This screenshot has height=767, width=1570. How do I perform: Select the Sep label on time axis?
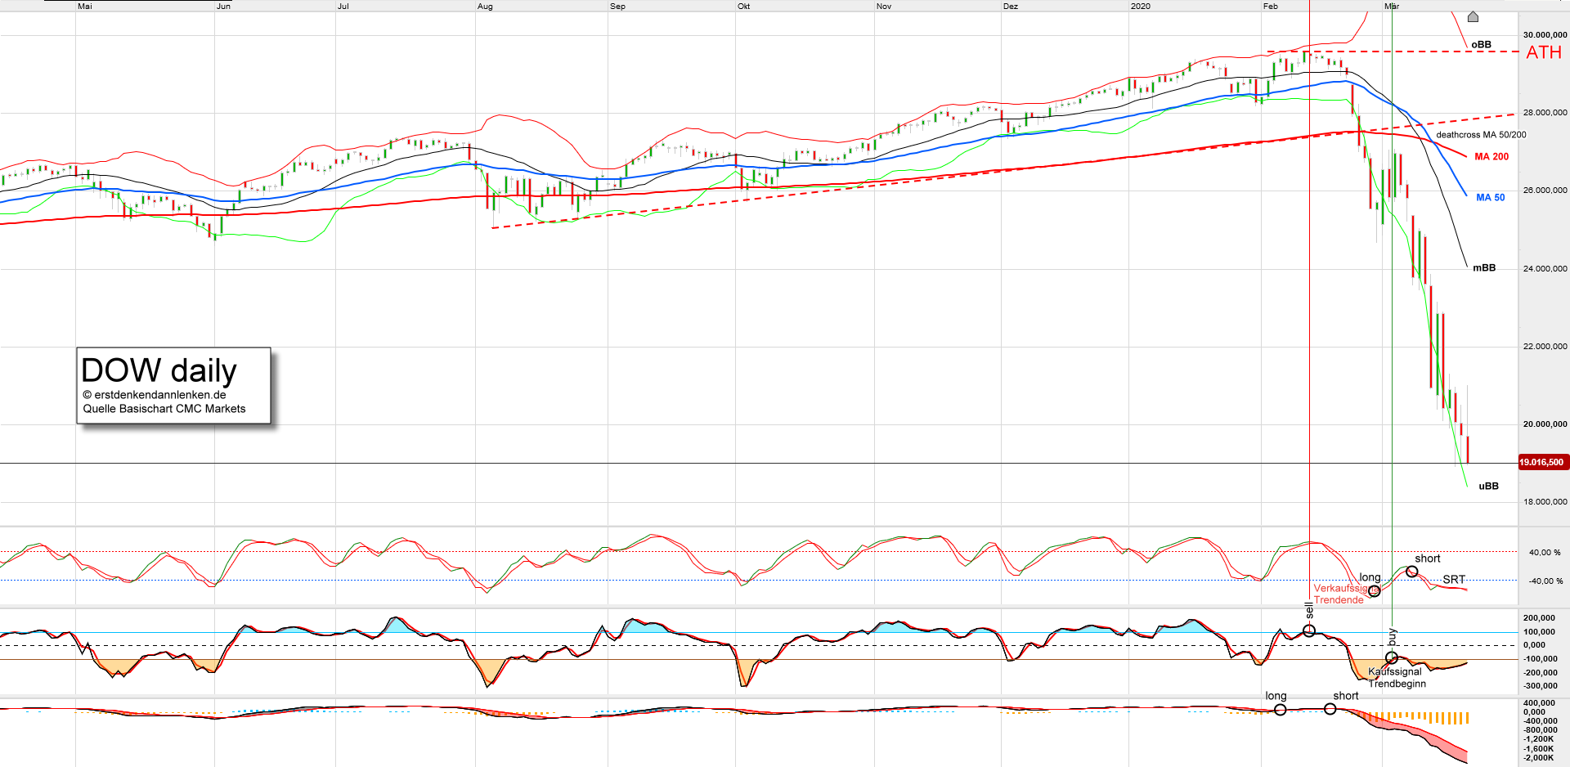[x=617, y=7]
